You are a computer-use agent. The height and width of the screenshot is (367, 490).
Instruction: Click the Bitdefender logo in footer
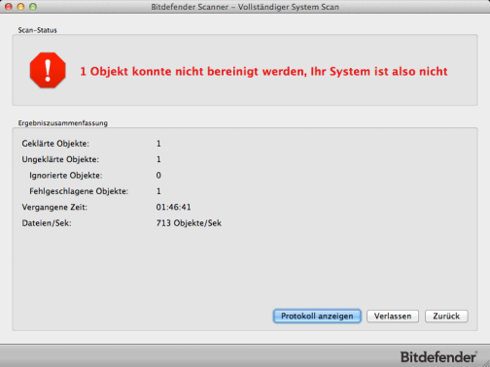click(439, 357)
